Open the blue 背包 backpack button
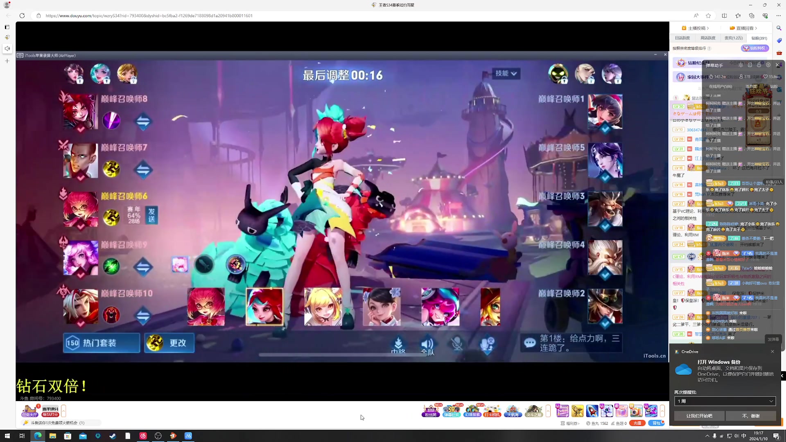 [656, 423]
